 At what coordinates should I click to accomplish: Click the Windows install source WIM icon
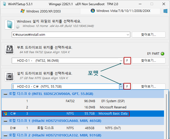pyautogui.click(x=10, y=25)
